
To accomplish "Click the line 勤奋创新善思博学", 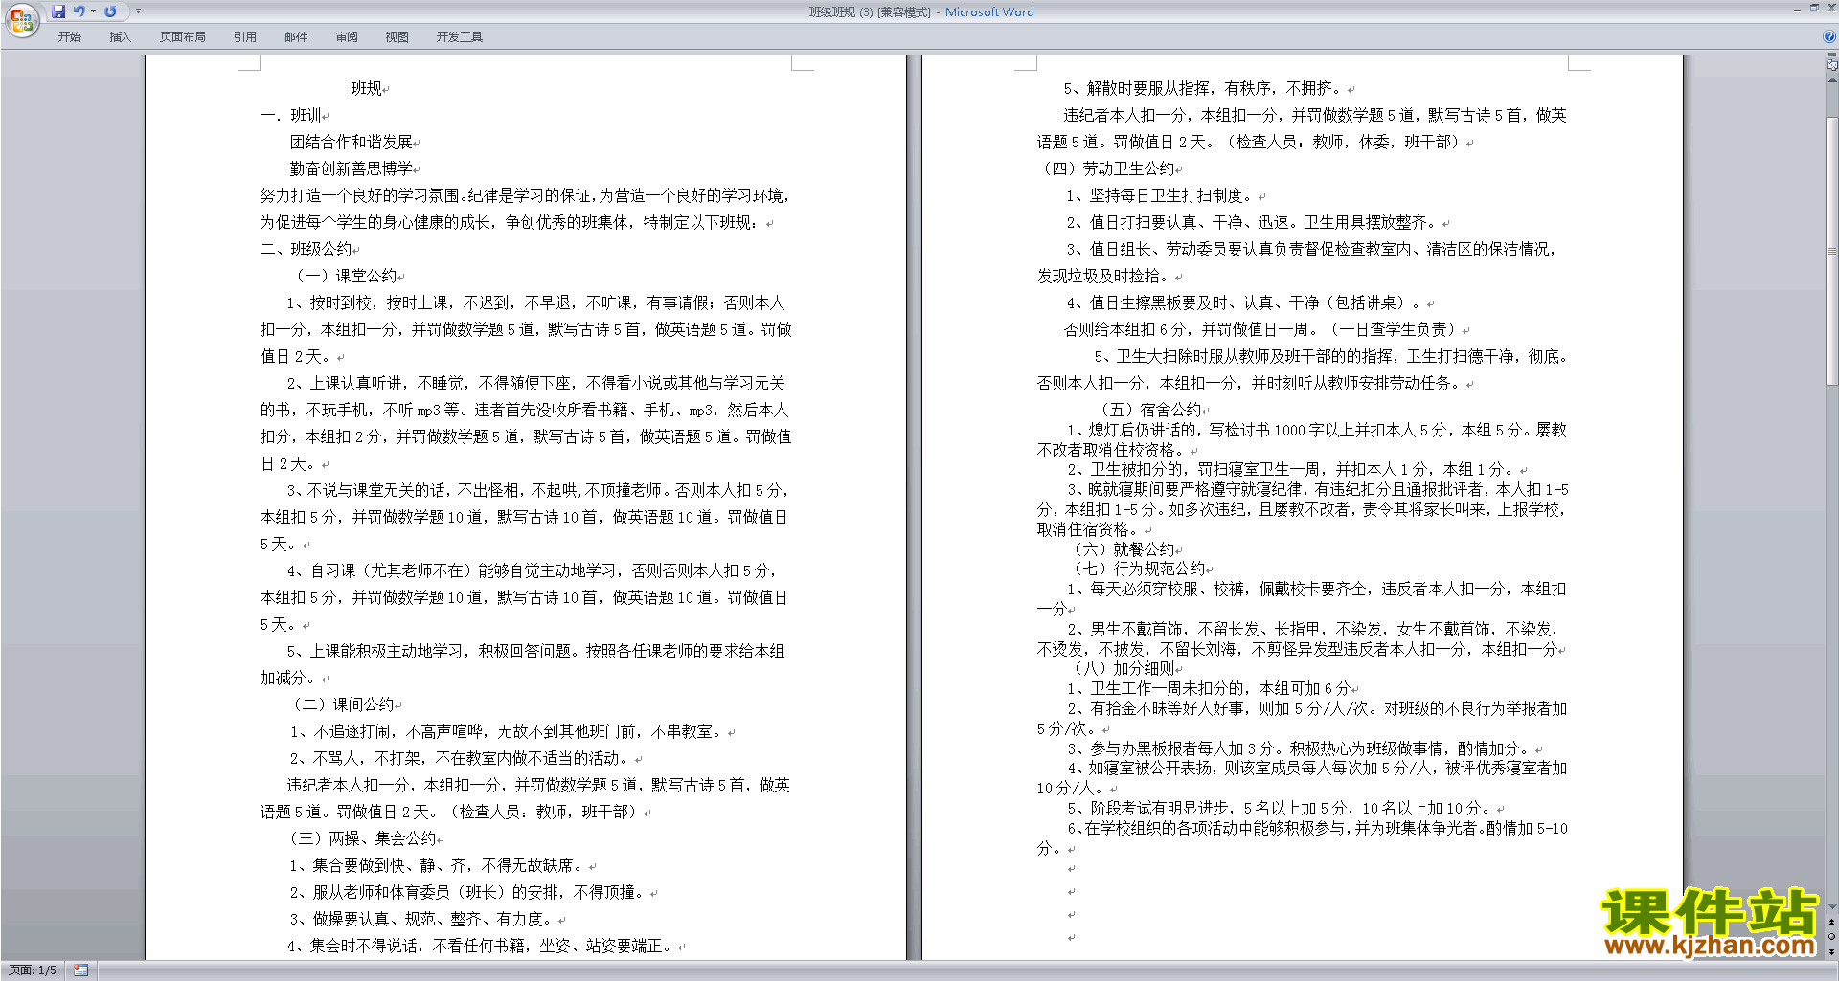I will tap(352, 168).
